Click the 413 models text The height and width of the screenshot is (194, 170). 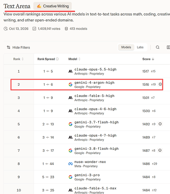[x=78, y=29]
